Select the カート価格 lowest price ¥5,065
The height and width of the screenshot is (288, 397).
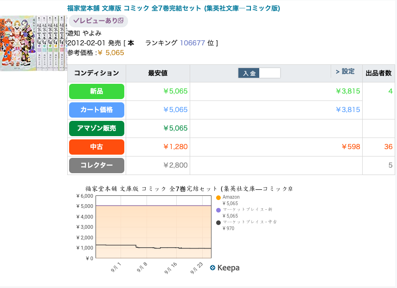[175, 109]
